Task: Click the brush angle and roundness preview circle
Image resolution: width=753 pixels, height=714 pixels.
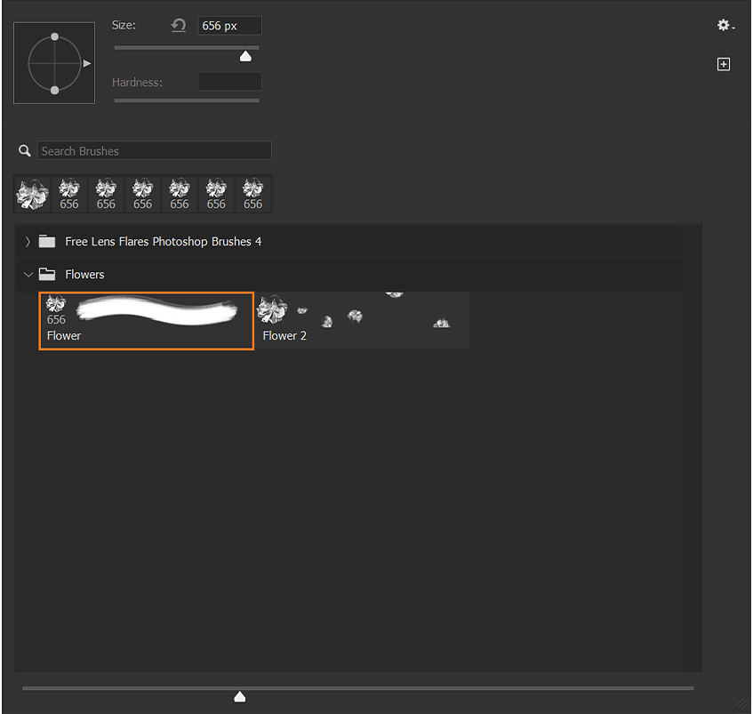Action: tap(54, 63)
